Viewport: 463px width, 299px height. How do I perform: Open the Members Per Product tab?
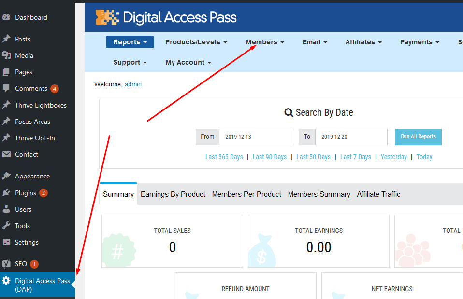(x=246, y=194)
